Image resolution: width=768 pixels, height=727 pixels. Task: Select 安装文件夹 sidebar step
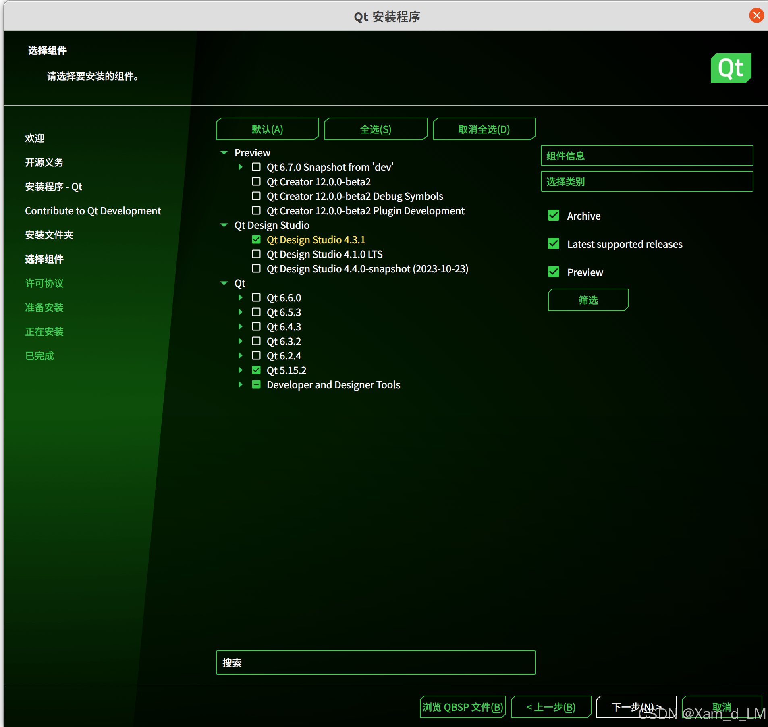click(x=49, y=235)
